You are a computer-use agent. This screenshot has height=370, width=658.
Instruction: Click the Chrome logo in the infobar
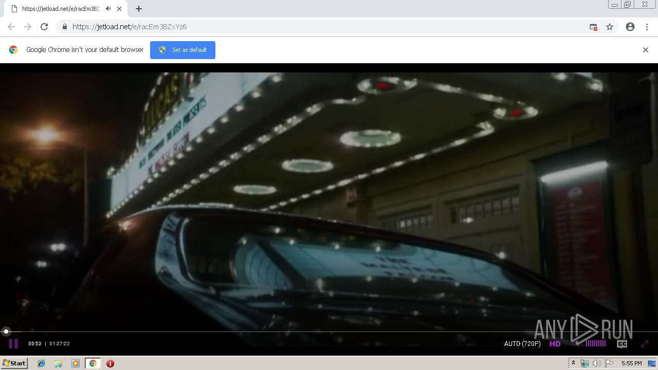click(13, 50)
